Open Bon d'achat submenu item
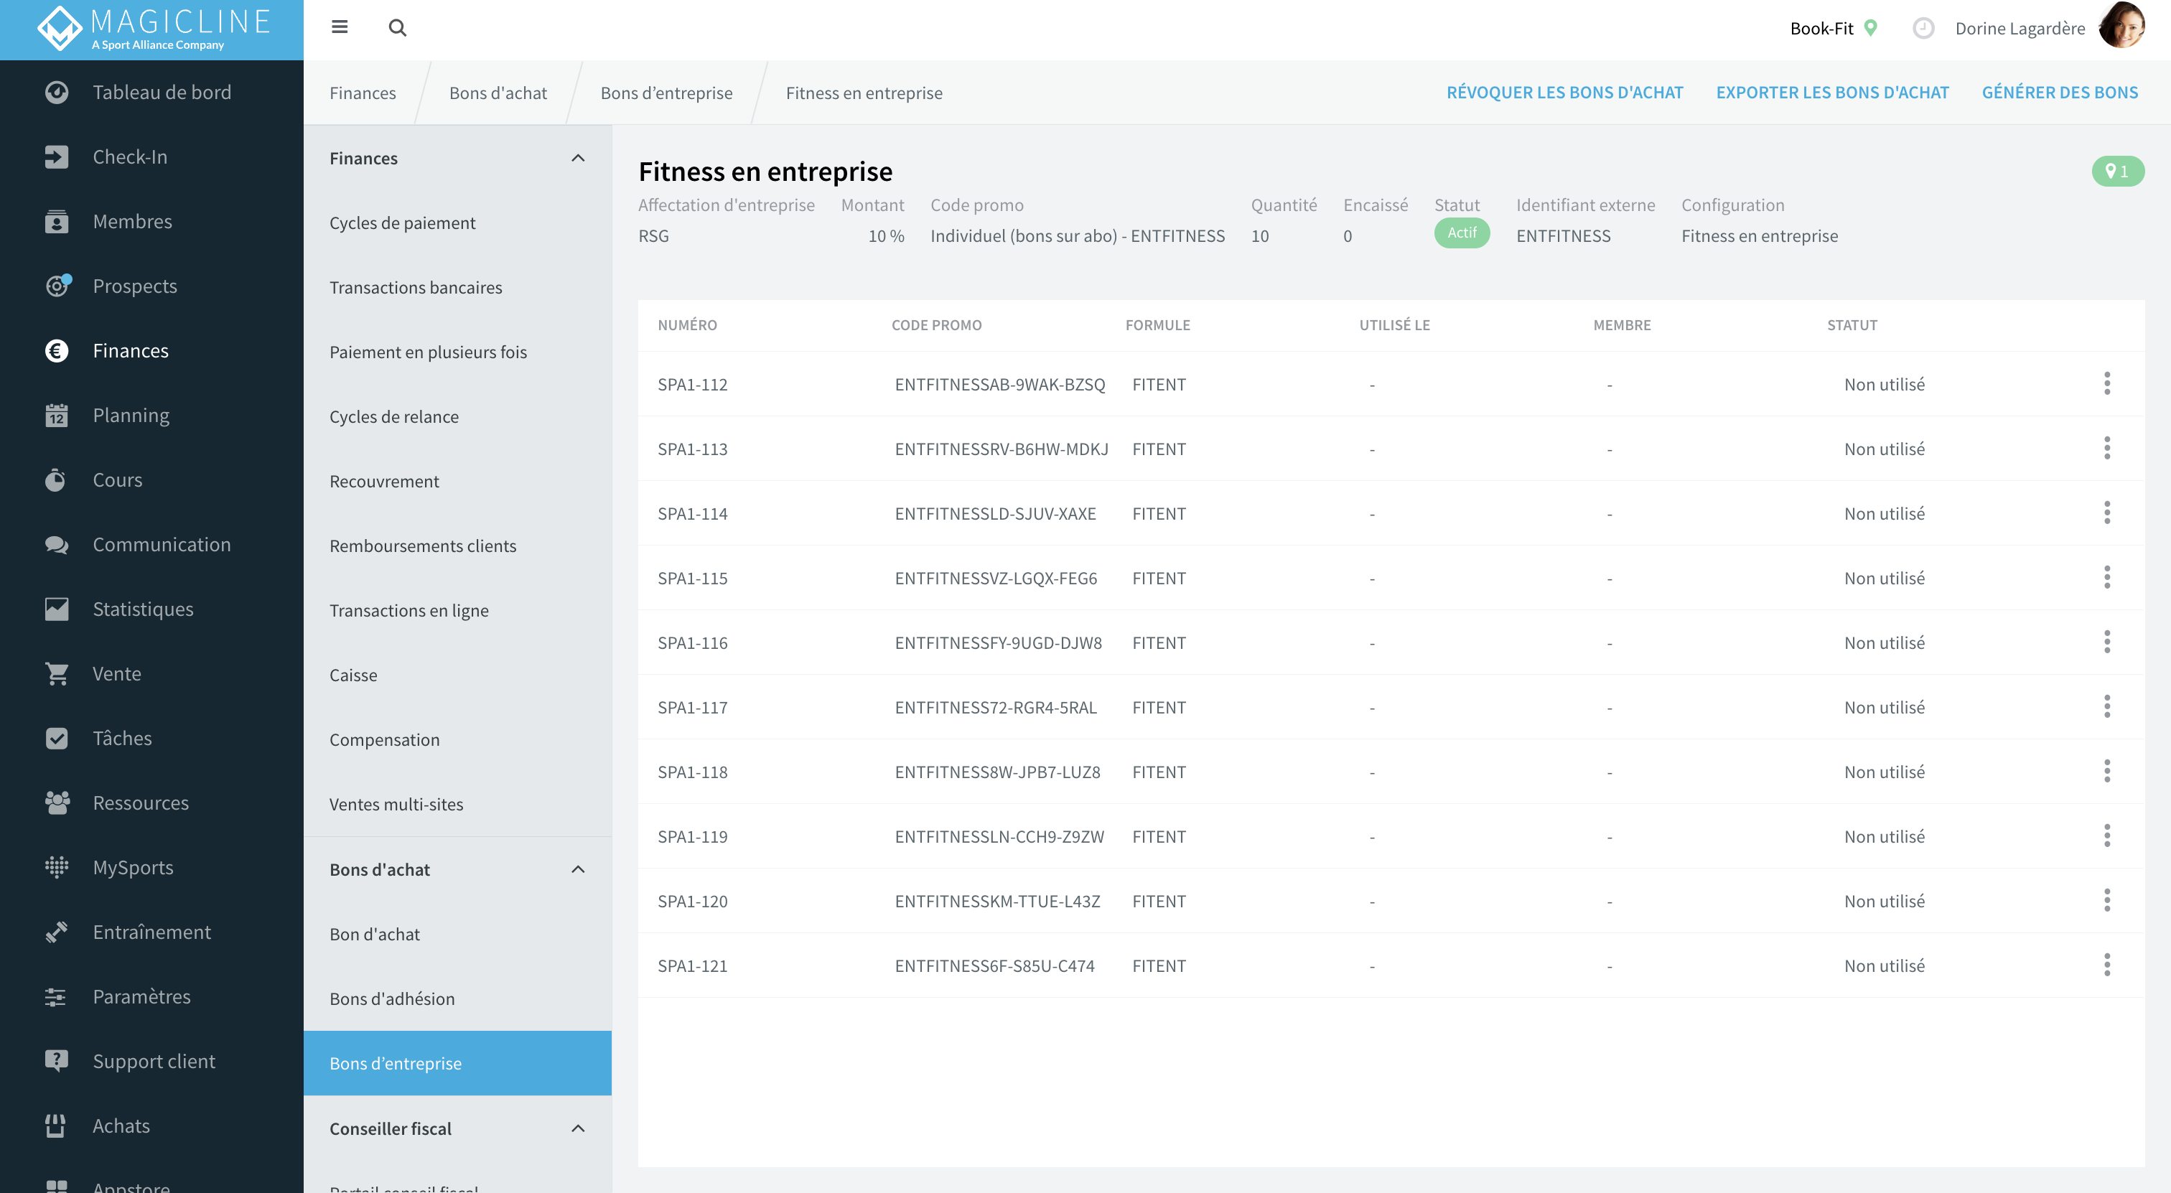This screenshot has width=2171, height=1193. click(x=457, y=933)
